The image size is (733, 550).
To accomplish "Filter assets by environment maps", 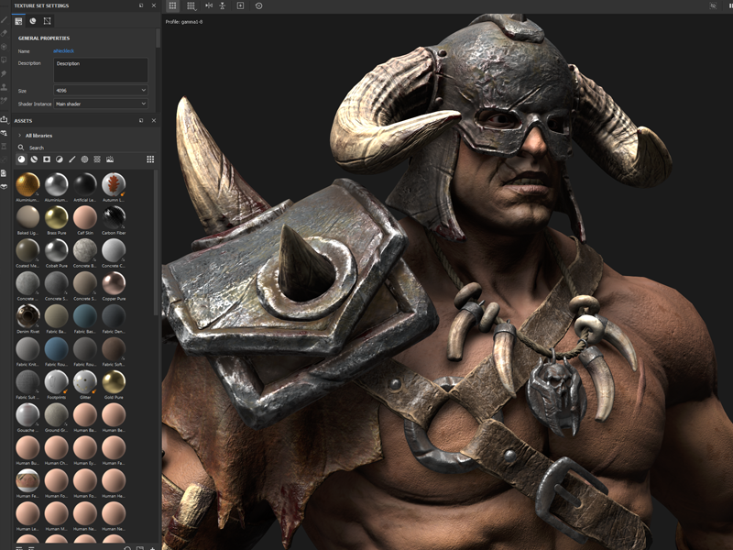I will coord(110,159).
